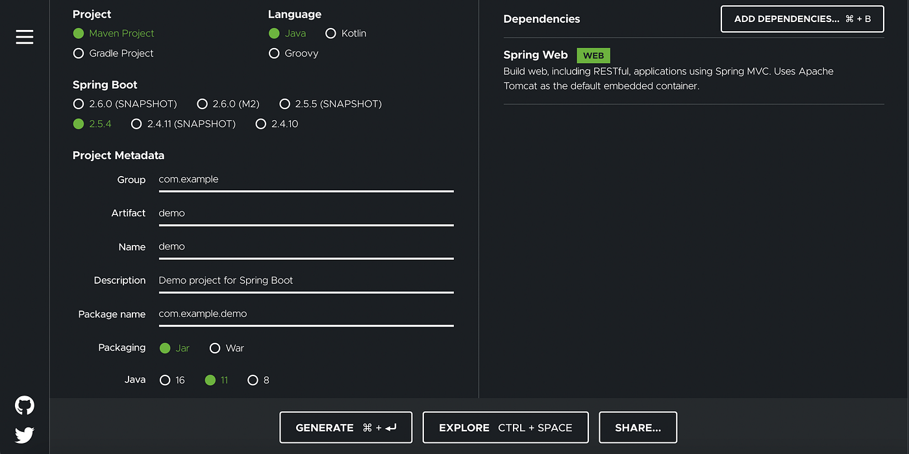909x454 pixels.
Task: Select Groovy as the language
Action: click(x=274, y=53)
